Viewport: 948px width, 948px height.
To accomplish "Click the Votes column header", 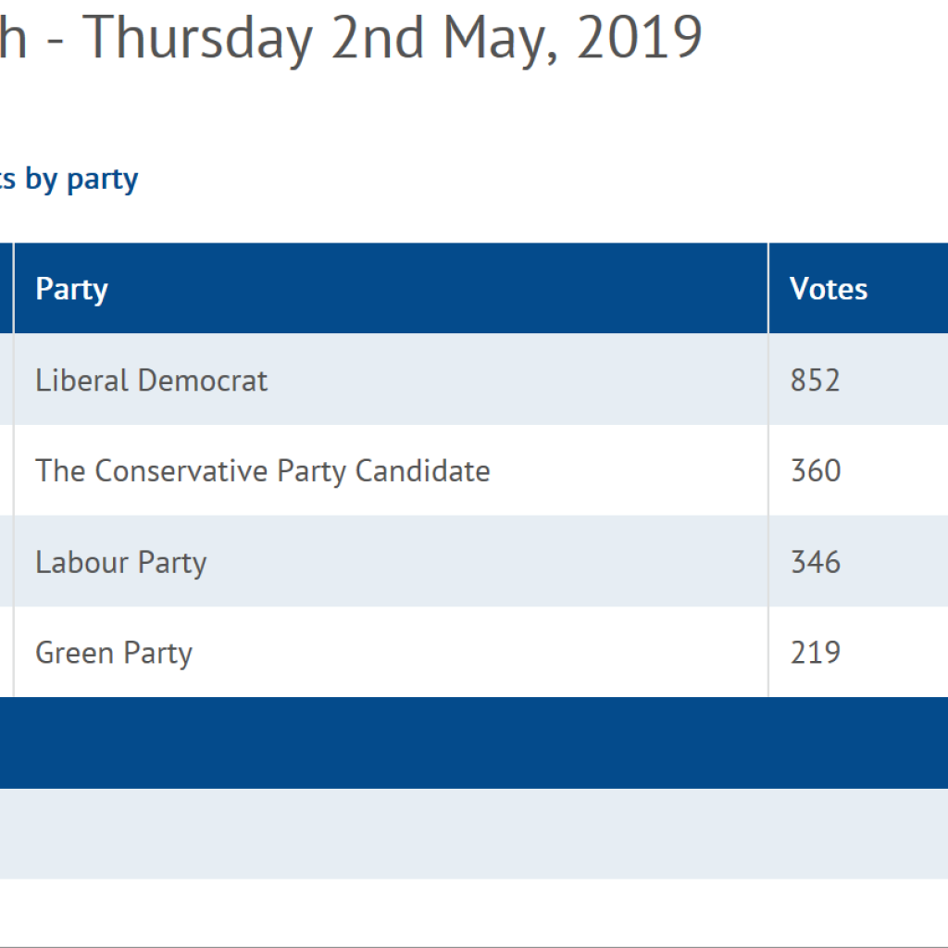I will [x=858, y=289].
